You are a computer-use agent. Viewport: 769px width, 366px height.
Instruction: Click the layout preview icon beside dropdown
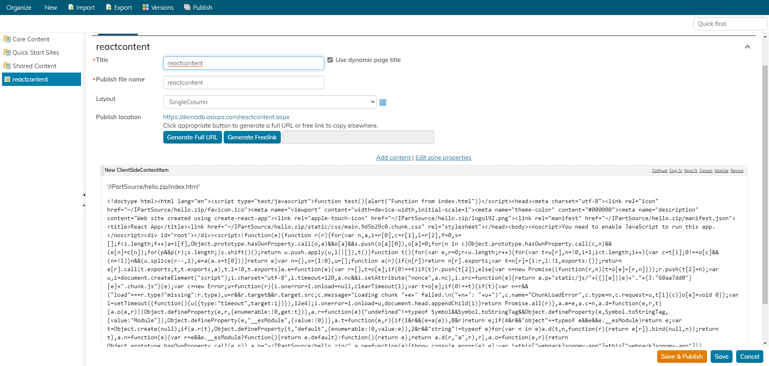(383, 103)
